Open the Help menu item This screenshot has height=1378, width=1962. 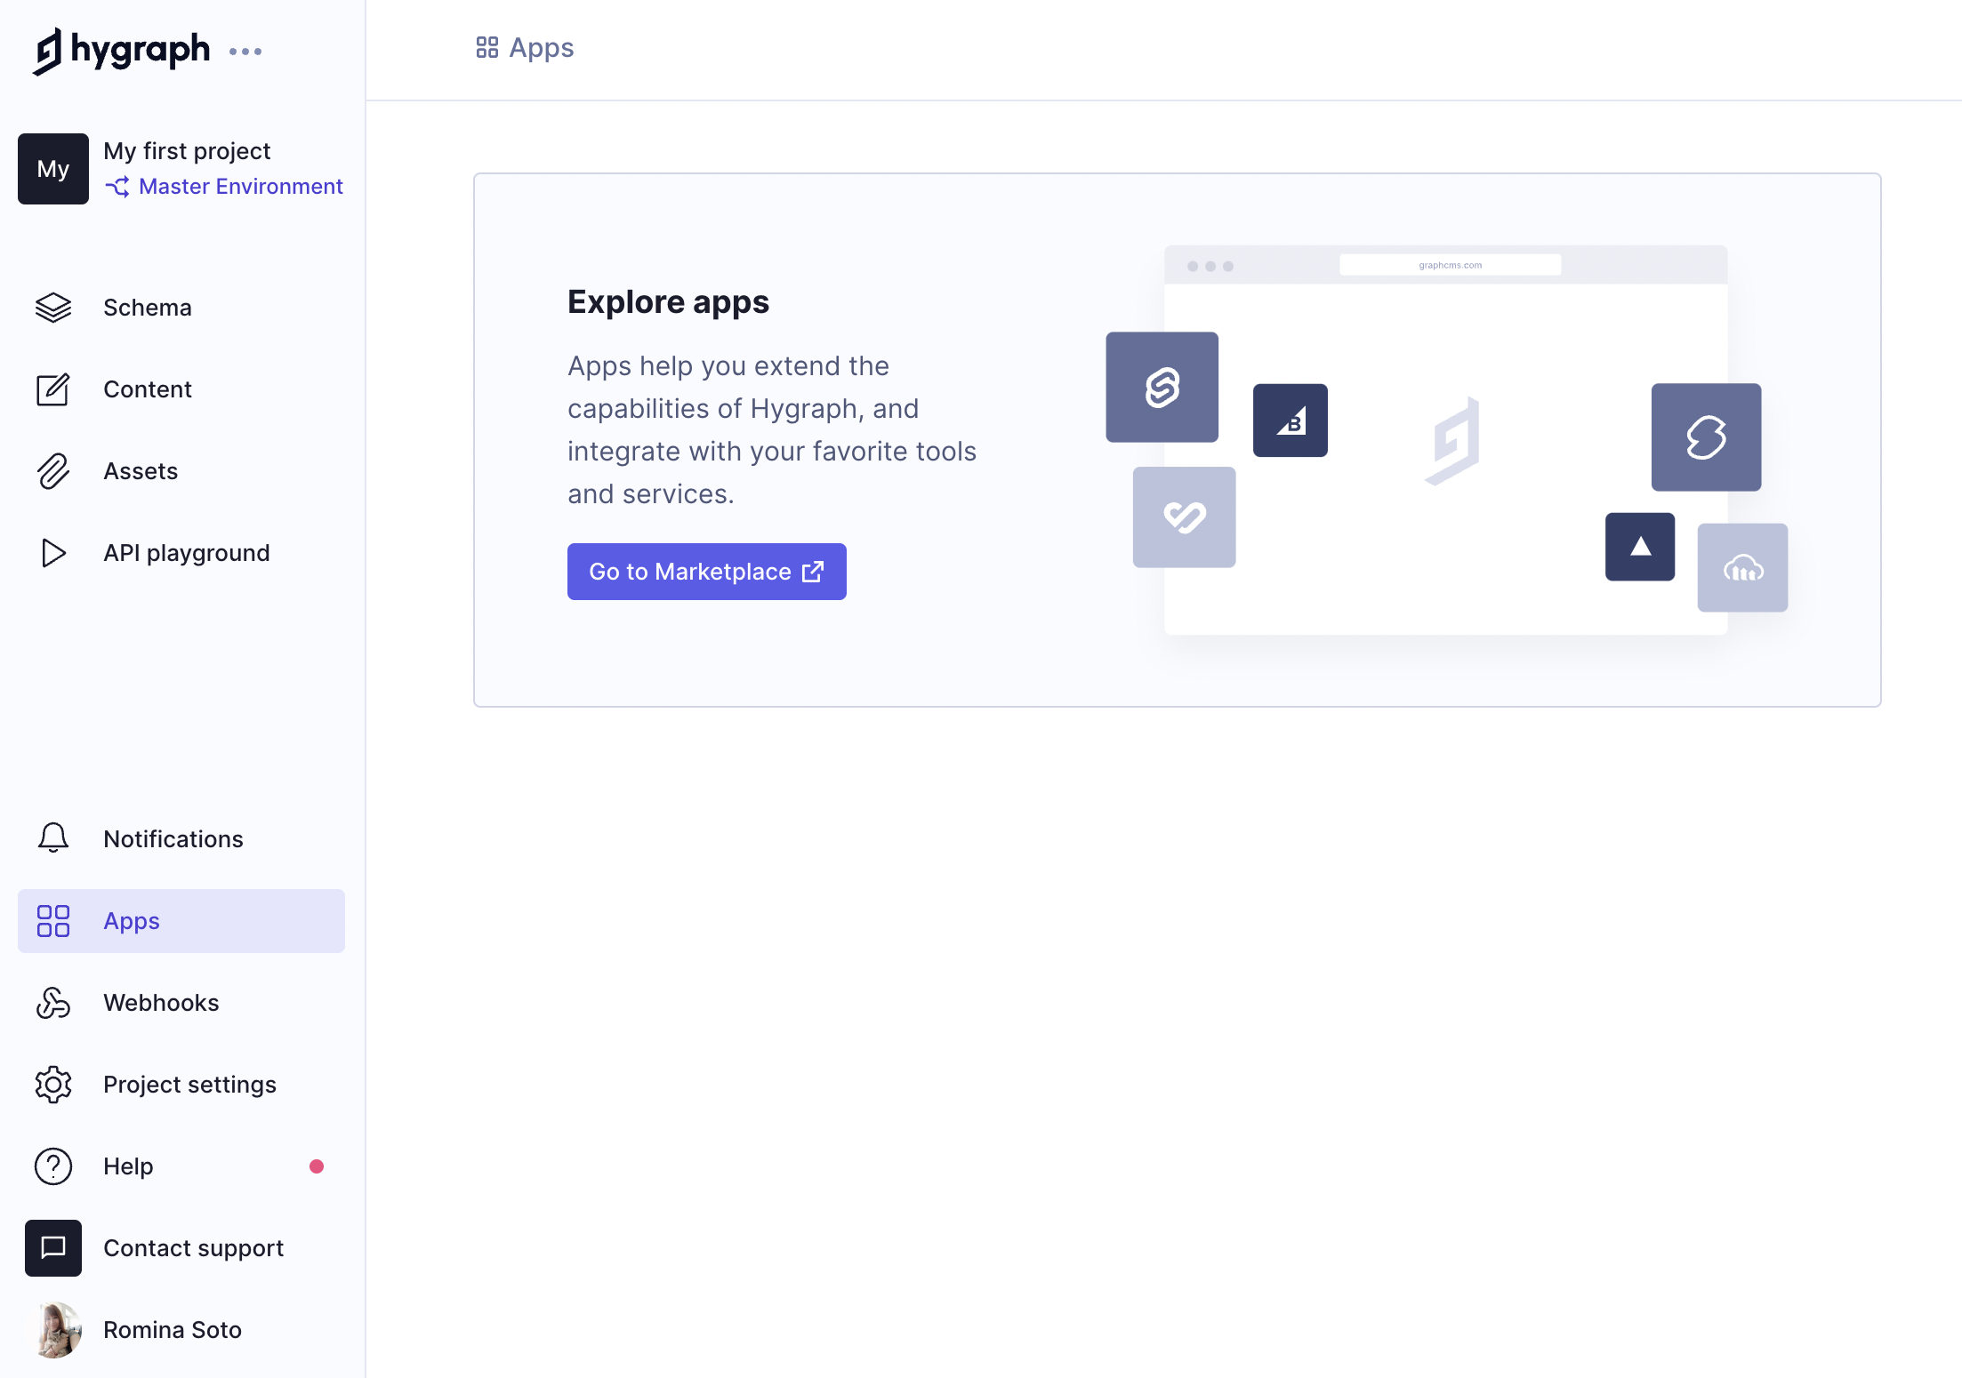point(129,1166)
